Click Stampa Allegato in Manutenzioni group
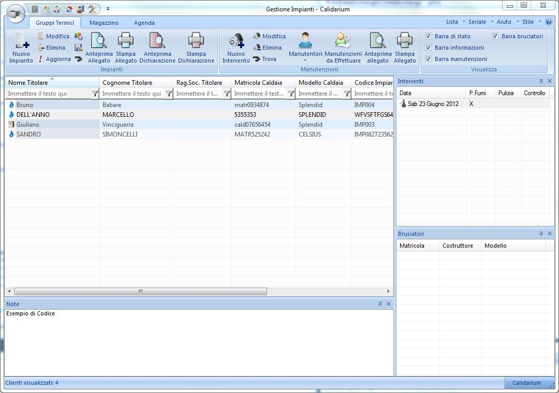Viewport: 559px width, 393px height. click(x=405, y=48)
